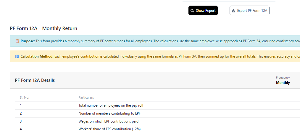
Task: Select the Monthly frequency value
Action: click(x=283, y=83)
